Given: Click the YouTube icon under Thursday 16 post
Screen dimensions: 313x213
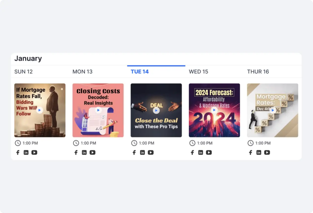Looking at the screenshot, I should pos(267,153).
